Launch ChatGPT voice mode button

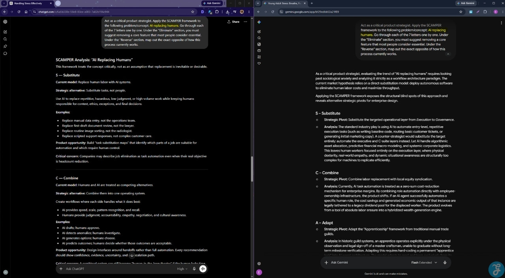pos(203,269)
